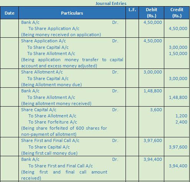
Task: Select 'To Share Application A/c' line
Action: coord(54,28)
